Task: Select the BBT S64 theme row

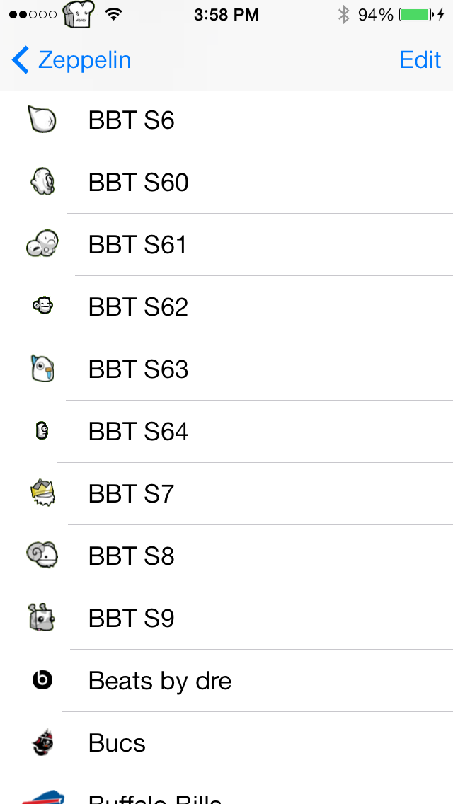Action: [226, 431]
